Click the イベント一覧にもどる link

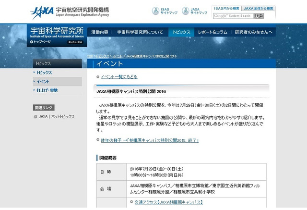(x=118, y=77)
